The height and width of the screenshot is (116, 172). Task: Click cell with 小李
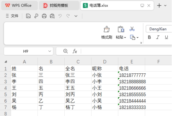pos(105,81)
